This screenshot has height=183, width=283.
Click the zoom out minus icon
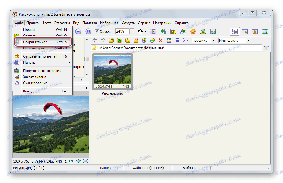tap(78, 31)
